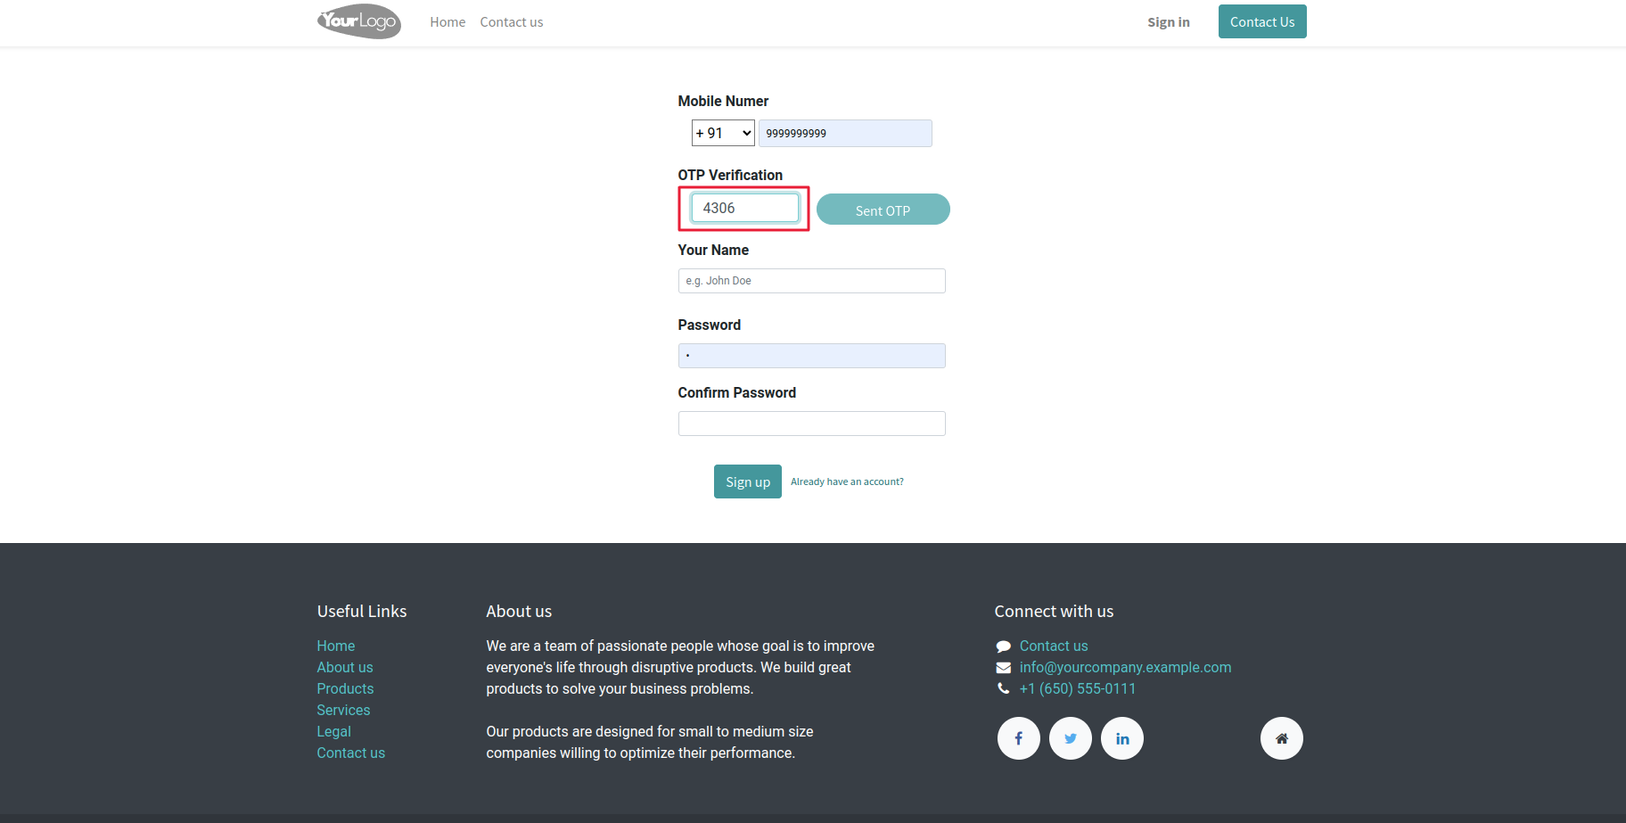Follow the 'Already have an account?' link
The width and height of the screenshot is (1626, 823).
click(847, 481)
